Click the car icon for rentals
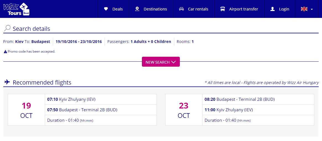Screen dimensions: 322x141 (x=181, y=9)
